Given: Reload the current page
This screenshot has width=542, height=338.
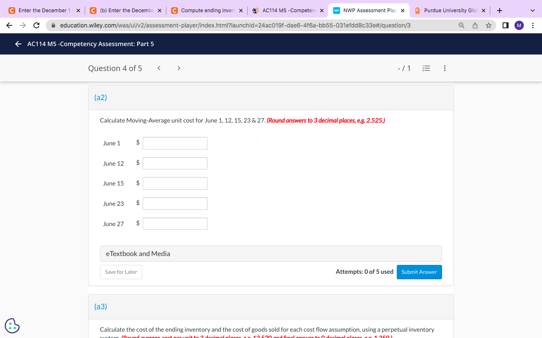Looking at the screenshot, I should tap(36, 25).
